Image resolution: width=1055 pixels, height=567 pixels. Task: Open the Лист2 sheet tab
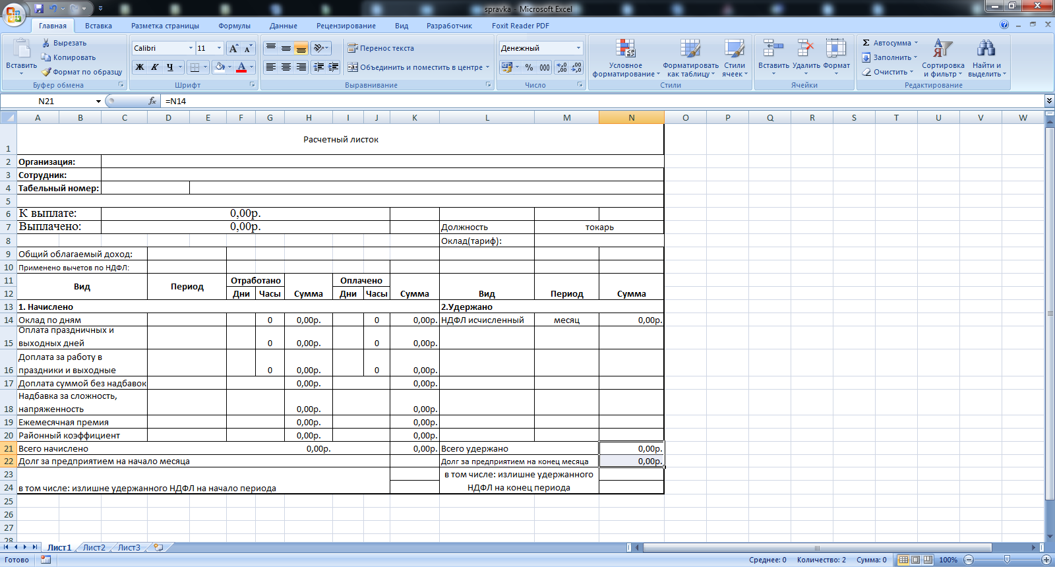point(94,547)
